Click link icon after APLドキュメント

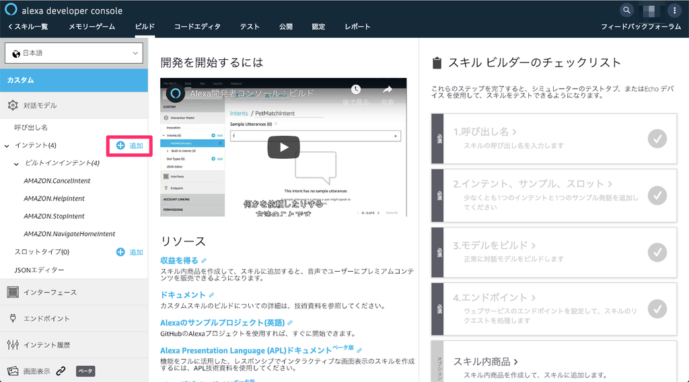pos(359,350)
